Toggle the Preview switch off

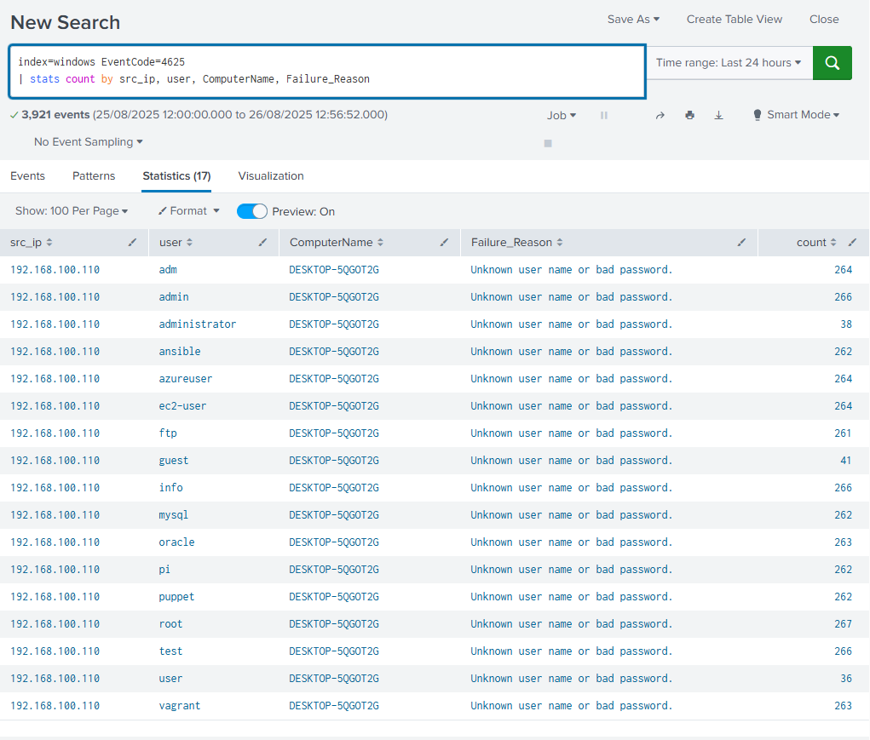click(251, 211)
